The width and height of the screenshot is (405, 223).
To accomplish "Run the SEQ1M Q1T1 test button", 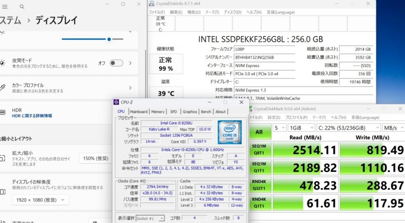I will click(259, 167).
